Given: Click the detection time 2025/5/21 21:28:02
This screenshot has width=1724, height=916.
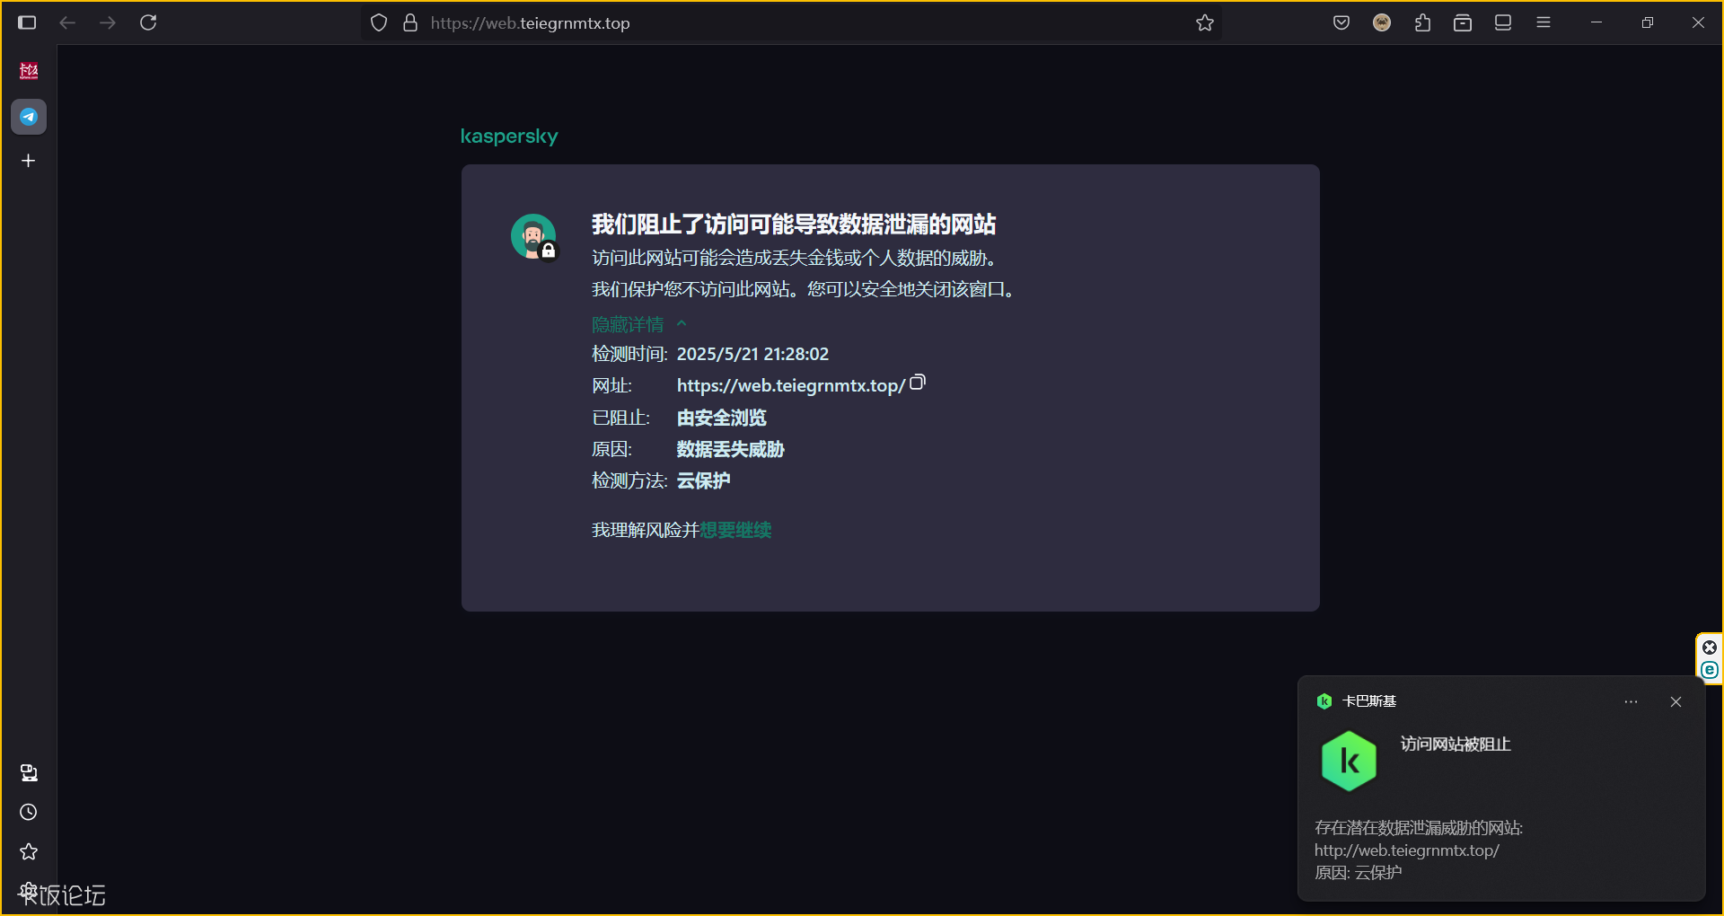Looking at the screenshot, I should 752,354.
